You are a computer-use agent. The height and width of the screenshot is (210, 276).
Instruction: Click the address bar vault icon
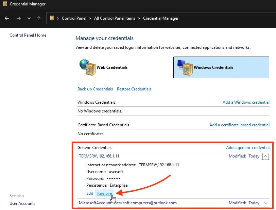pyautogui.click(x=52, y=18)
